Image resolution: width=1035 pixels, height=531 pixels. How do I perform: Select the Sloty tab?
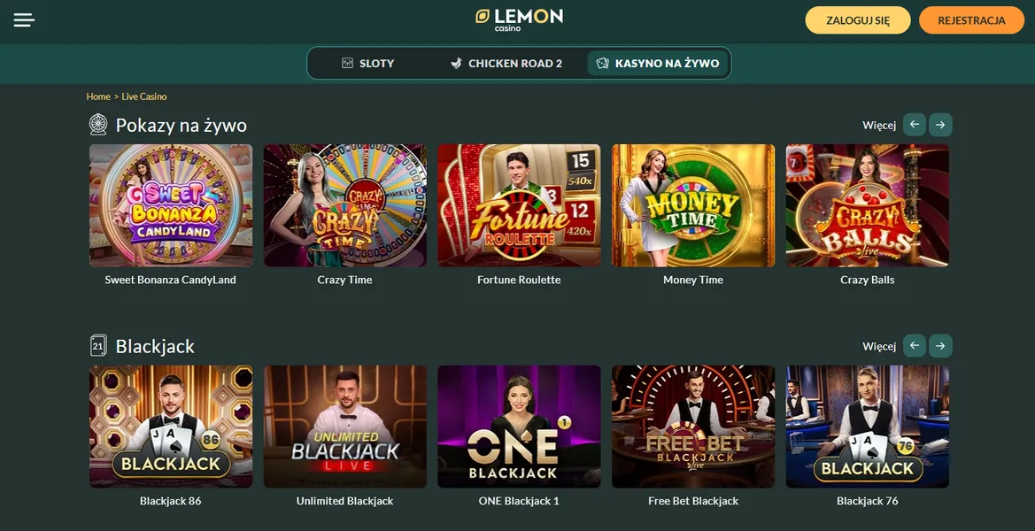pyautogui.click(x=367, y=64)
